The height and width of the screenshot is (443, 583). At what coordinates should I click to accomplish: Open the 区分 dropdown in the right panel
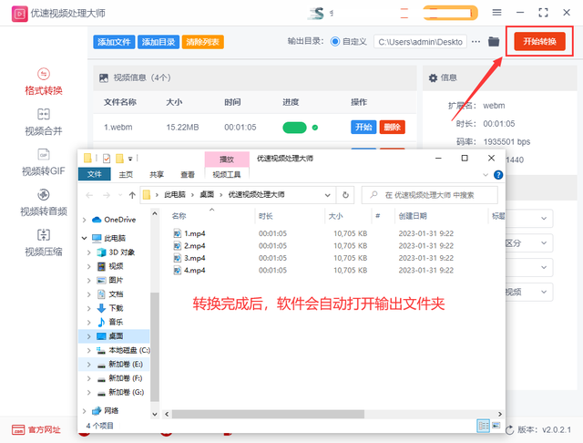[x=544, y=243]
